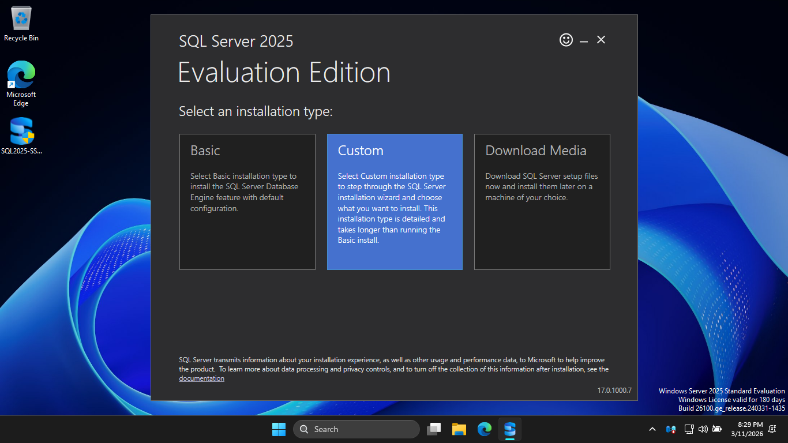Screen dimensions: 788x443
Task: Select the Basic installation type
Action: pyautogui.click(x=247, y=202)
